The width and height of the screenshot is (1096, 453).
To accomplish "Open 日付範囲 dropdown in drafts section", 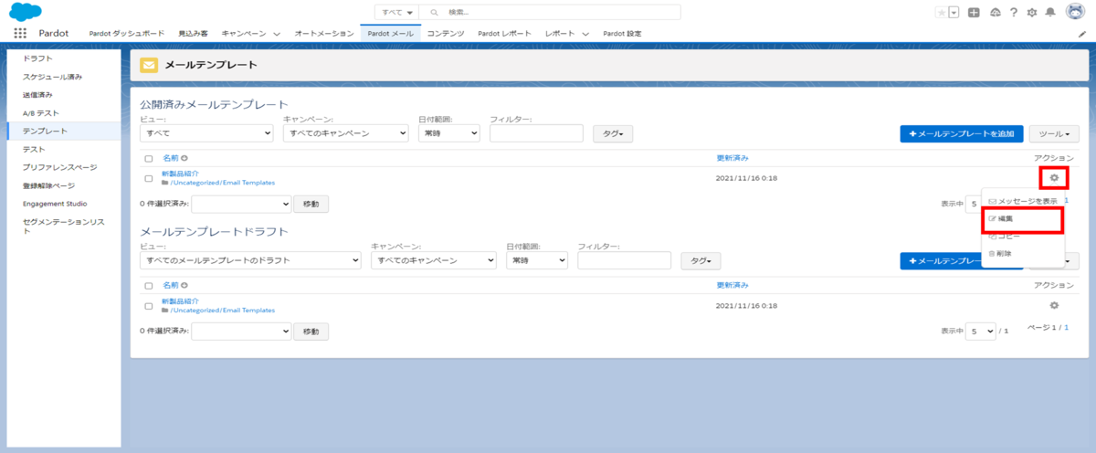I will pyautogui.click(x=536, y=260).
